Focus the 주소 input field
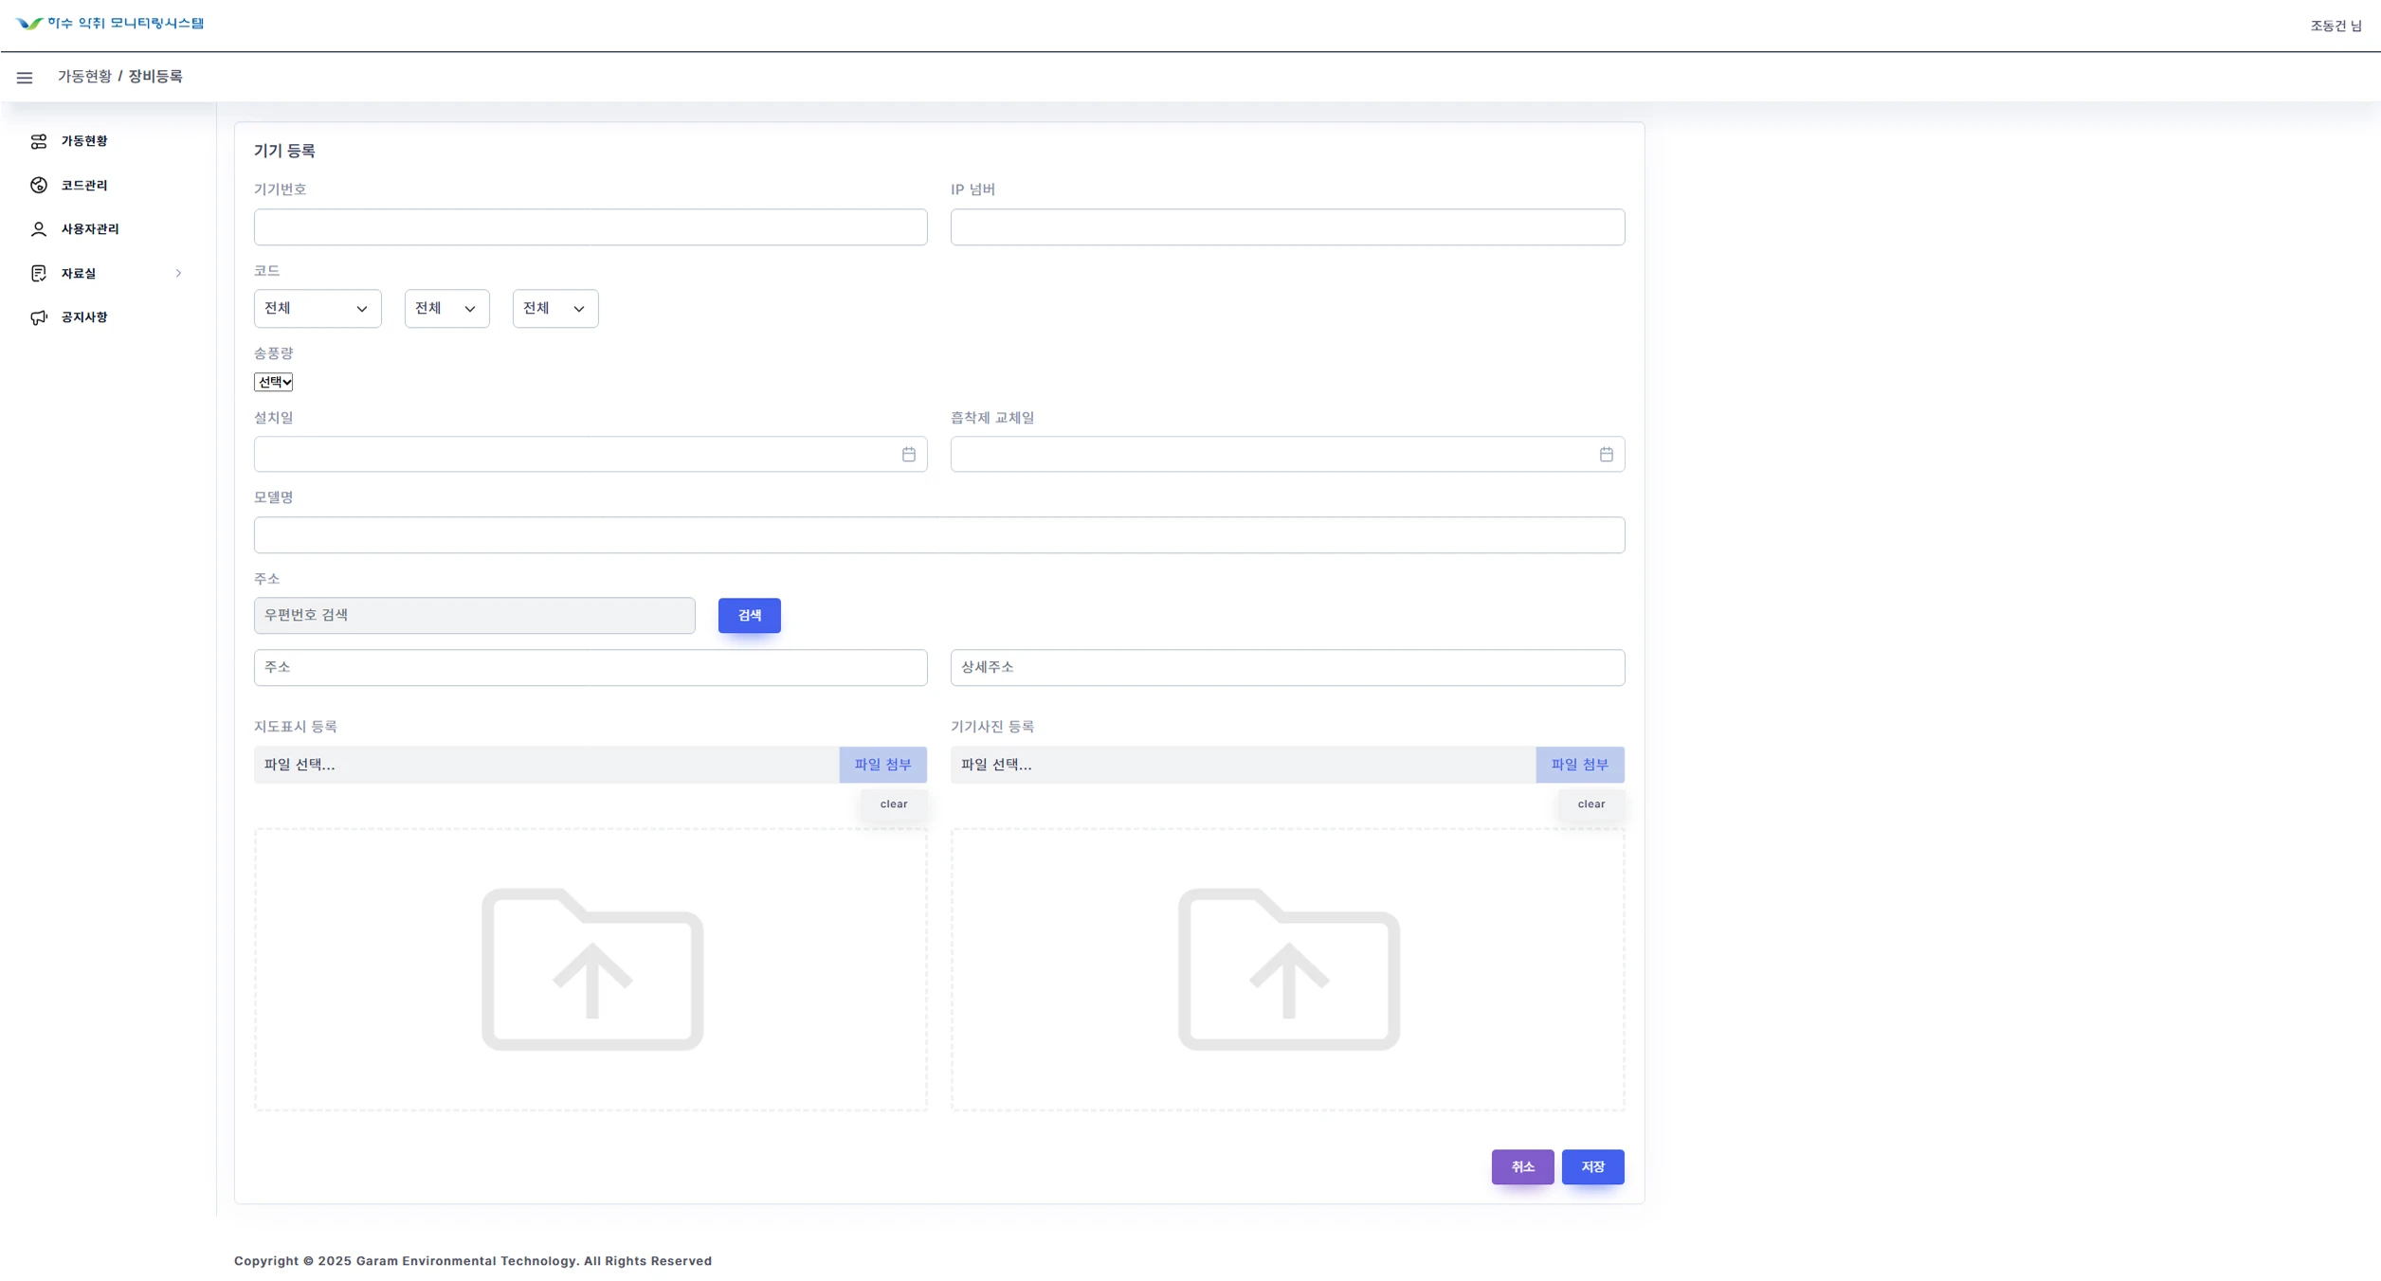This screenshot has height=1281, width=2381. (591, 668)
